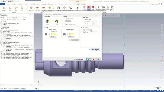
Task: Click the dialog help question-mark button
Action: pos(98,59)
